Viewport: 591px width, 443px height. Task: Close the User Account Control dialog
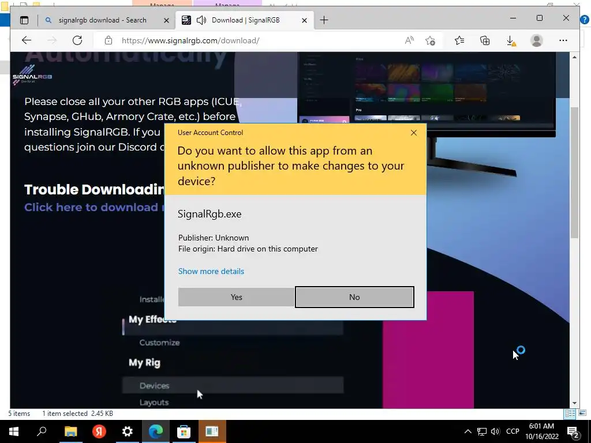point(413,133)
